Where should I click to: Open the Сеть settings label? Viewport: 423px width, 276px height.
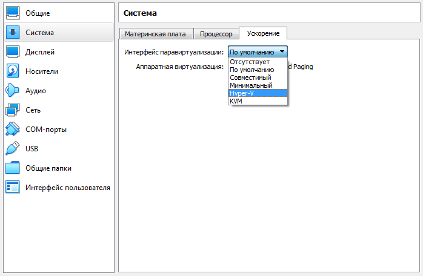(x=33, y=110)
